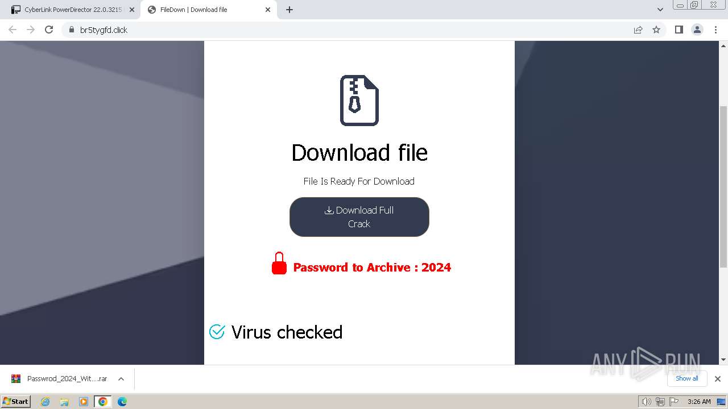
Task: Toggle the browser side panel
Action: pyautogui.click(x=679, y=30)
